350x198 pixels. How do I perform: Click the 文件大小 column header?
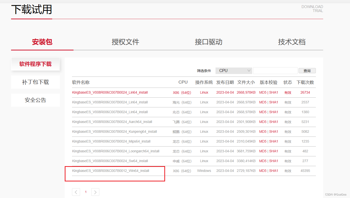click(x=246, y=82)
